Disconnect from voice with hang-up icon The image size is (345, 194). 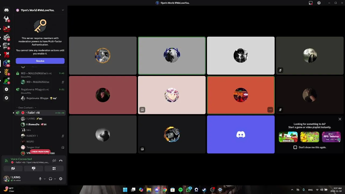point(61,161)
